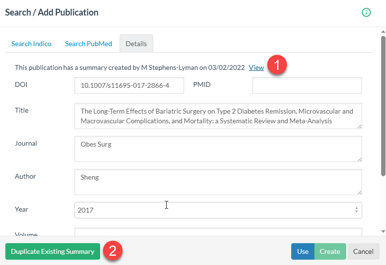Viewport: 386px width, 265px height.
Task: Focus the empty PMID field
Action: click(307, 85)
